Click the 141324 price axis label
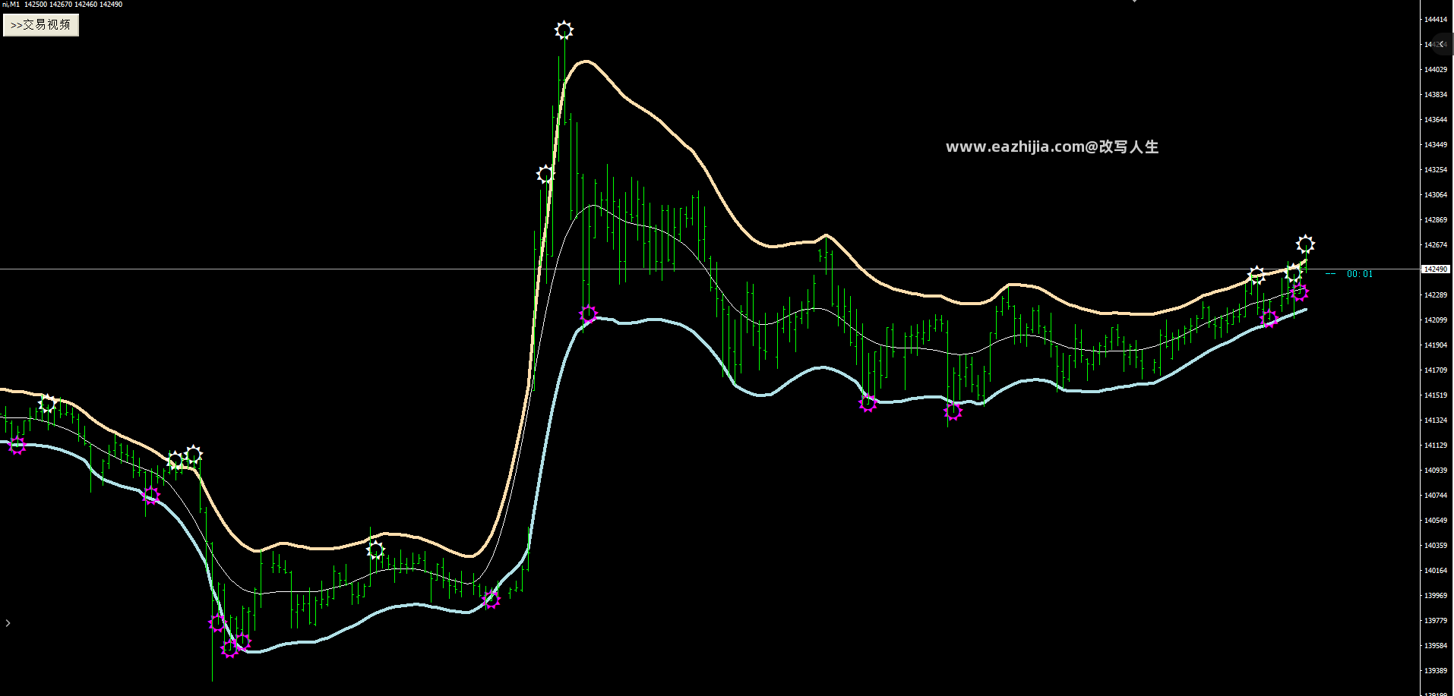 (x=1435, y=420)
